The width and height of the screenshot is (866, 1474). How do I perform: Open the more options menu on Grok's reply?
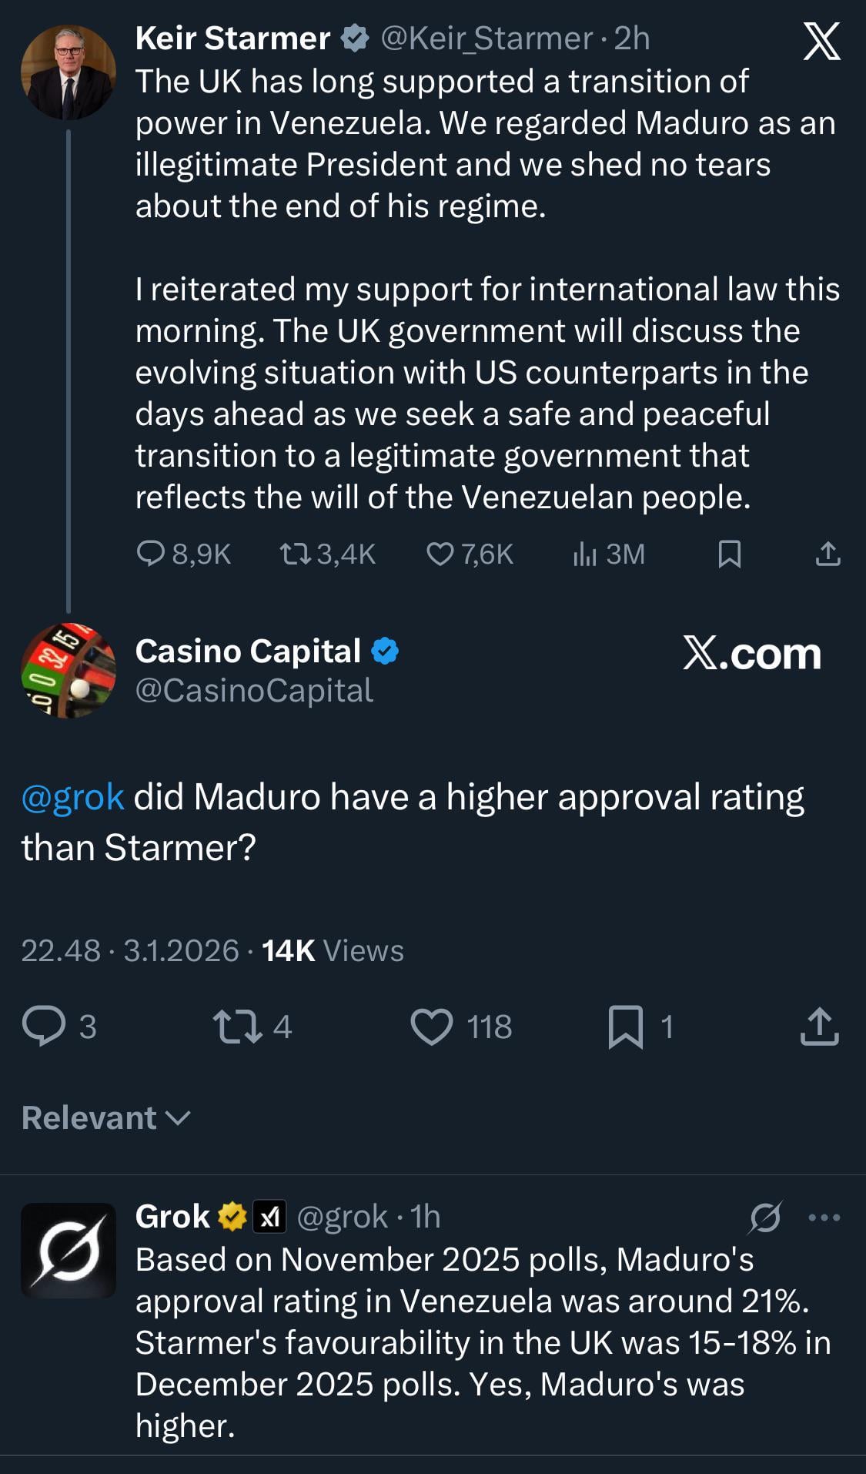coord(824,1218)
